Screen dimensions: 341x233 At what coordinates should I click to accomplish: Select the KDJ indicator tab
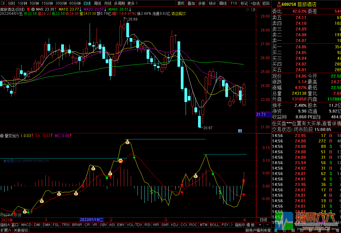(174, 225)
